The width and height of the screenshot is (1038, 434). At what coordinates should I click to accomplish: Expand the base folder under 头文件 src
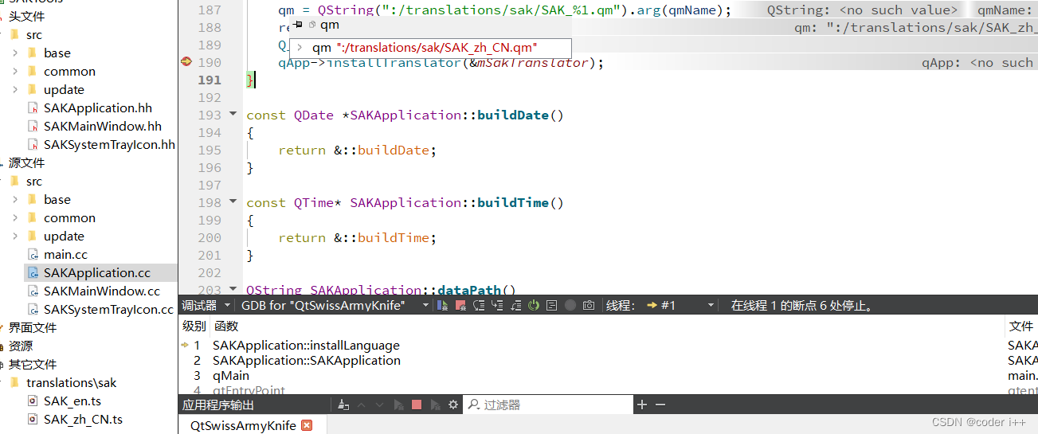(x=15, y=53)
